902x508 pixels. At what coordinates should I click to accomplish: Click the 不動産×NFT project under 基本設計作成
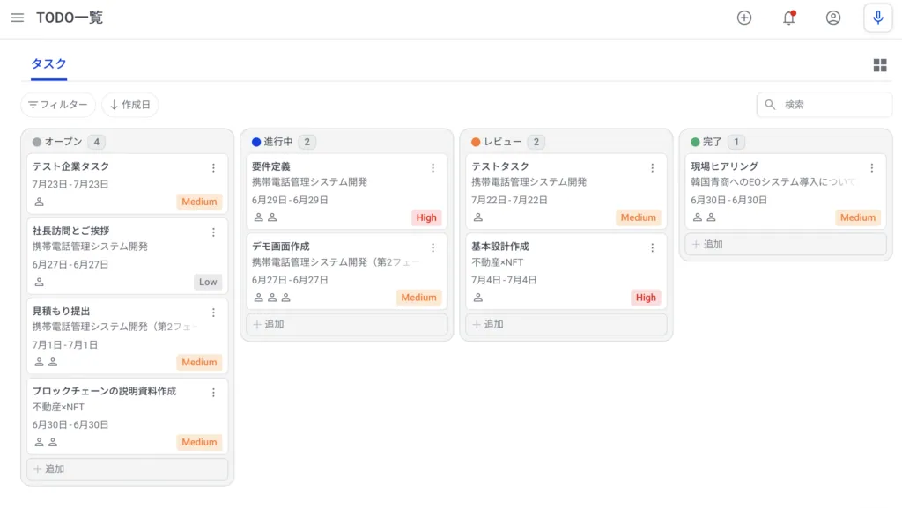point(498,262)
